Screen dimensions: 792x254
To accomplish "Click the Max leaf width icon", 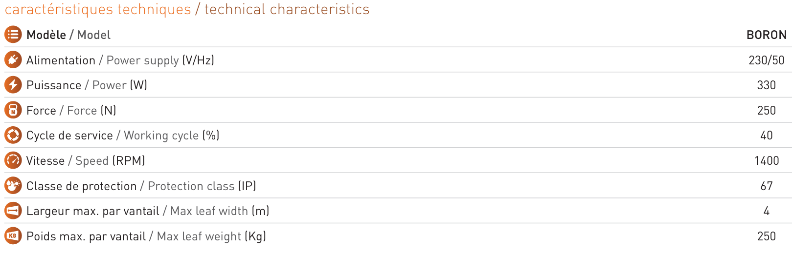I will (13, 211).
